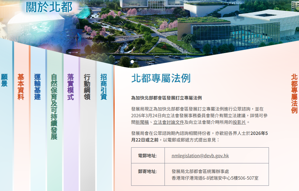Click the 郵寄地址 label cell
The height and width of the screenshot is (191, 299).
pos(148,172)
